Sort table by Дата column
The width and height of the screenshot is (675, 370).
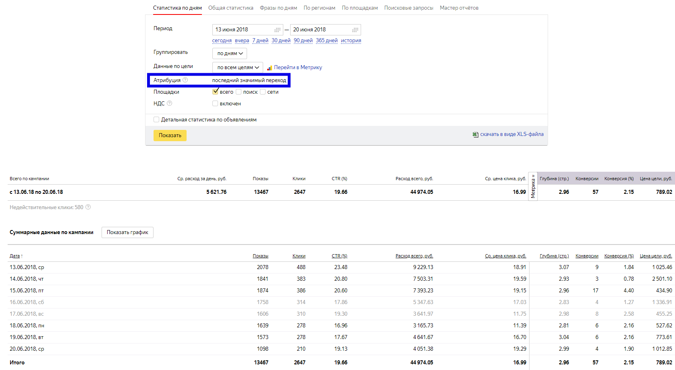coord(15,256)
